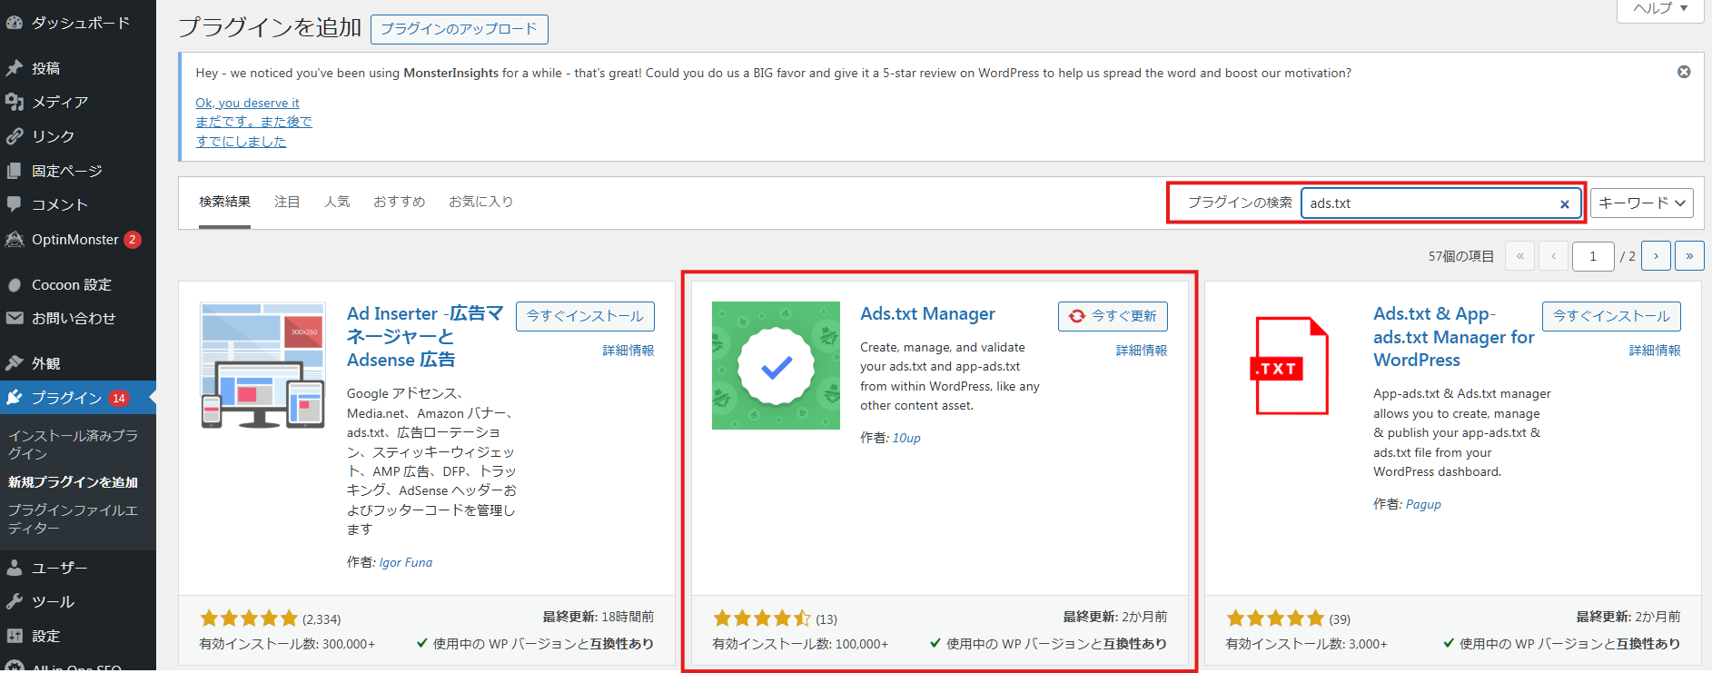Image resolution: width=1712 pixels, height=673 pixels.
Task: Open 詳細情報 for Ads.txt Manager
Action: click(x=1142, y=351)
